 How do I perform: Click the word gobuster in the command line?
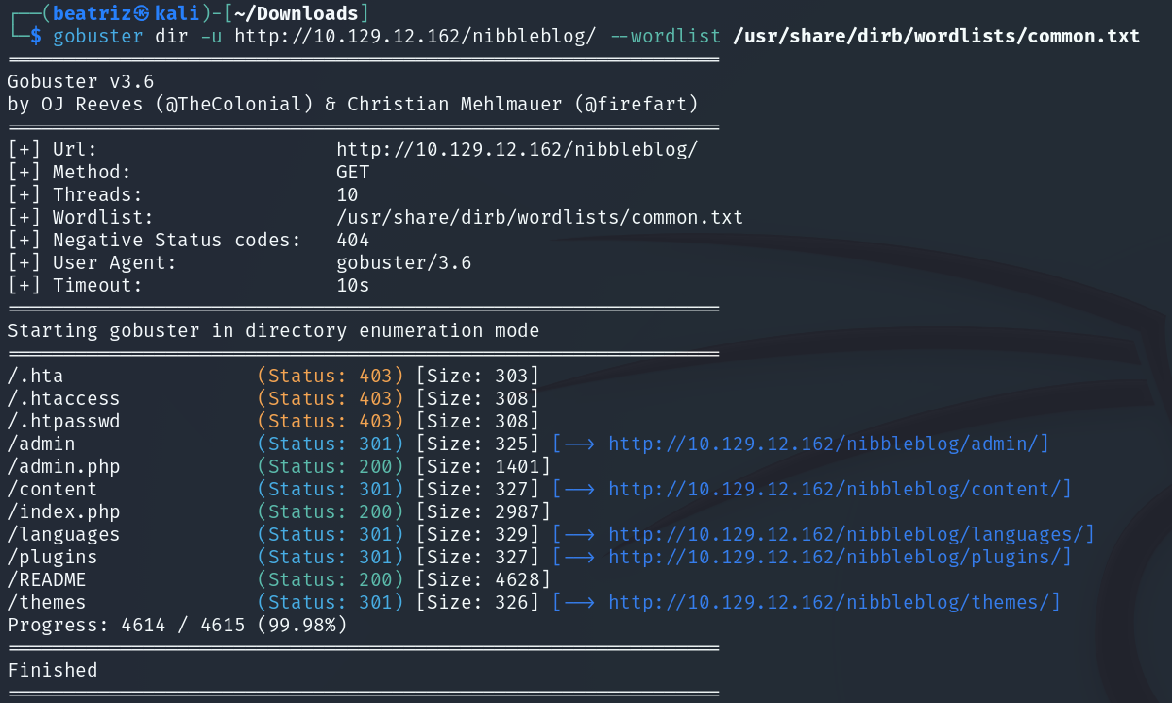97,37
